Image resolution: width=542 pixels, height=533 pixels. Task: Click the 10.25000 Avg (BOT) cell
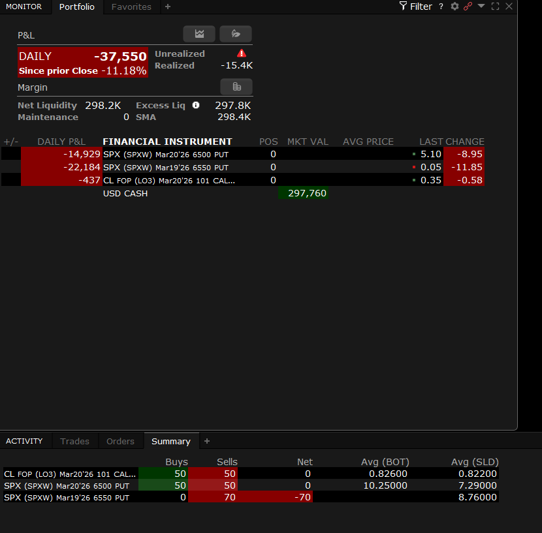(x=385, y=485)
